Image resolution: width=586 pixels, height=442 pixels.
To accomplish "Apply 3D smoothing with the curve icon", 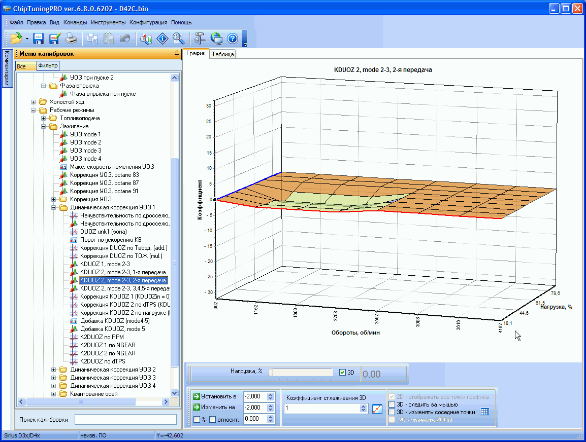I will tap(376, 409).
